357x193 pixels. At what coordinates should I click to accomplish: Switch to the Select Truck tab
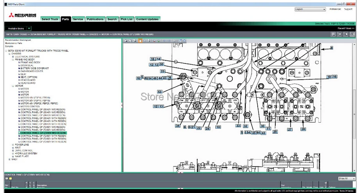pos(50,19)
